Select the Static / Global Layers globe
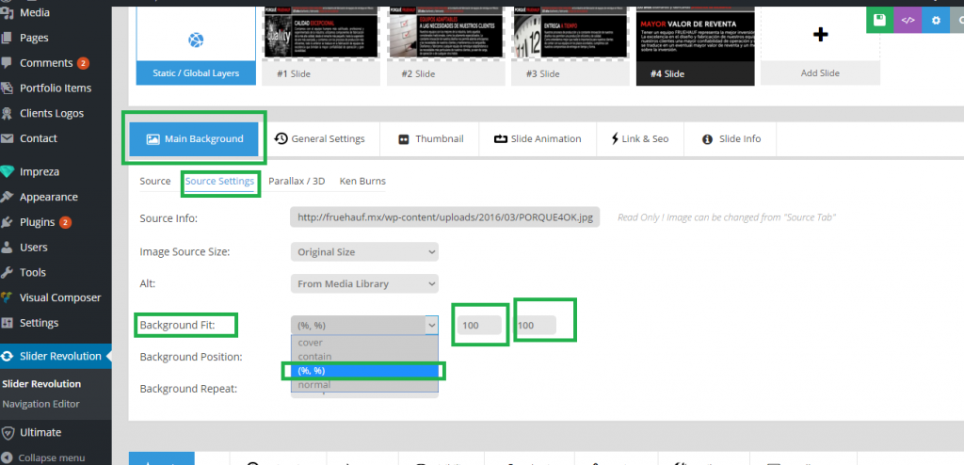The width and height of the screenshot is (964, 465). click(196, 40)
